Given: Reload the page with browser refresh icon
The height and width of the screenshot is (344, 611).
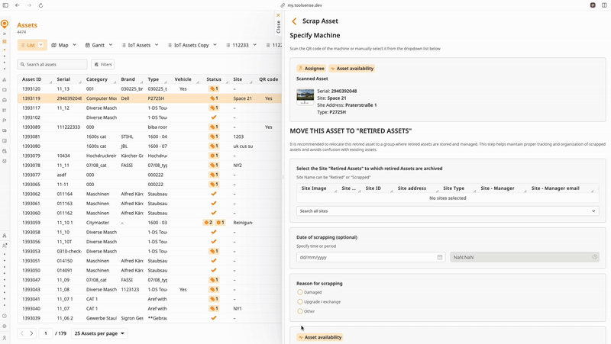Looking at the screenshot, I should [x=40, y=5].
